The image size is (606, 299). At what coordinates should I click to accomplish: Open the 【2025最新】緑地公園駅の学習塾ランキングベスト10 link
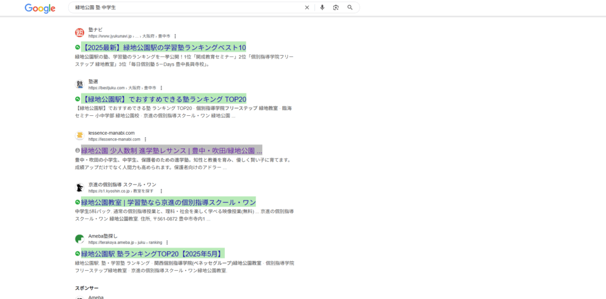164,47
